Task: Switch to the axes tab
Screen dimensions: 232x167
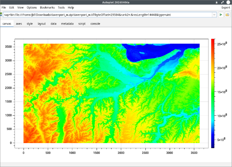Action: pyautogui.click(x=19, y=24)
